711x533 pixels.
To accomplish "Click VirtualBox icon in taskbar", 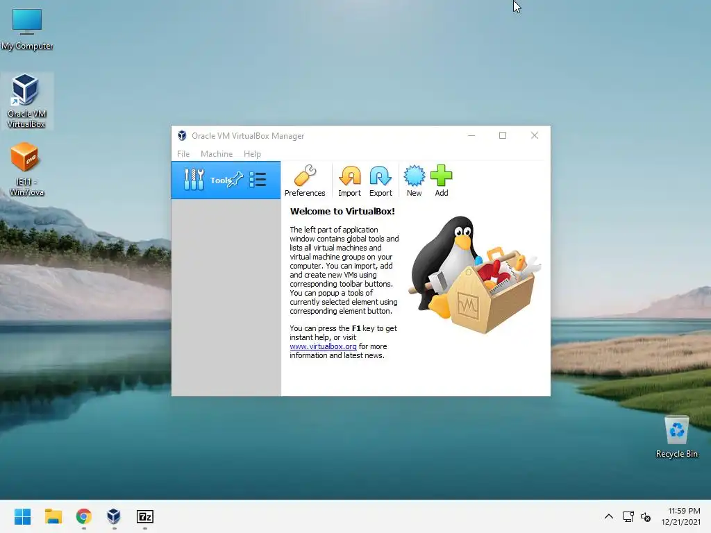I will [x=114, y=516].
